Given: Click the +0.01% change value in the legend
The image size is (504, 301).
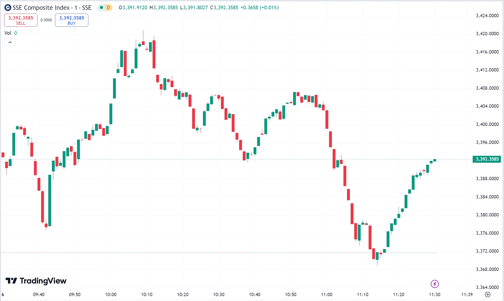Looking at the screenshot, I should [x=269, y=8].
